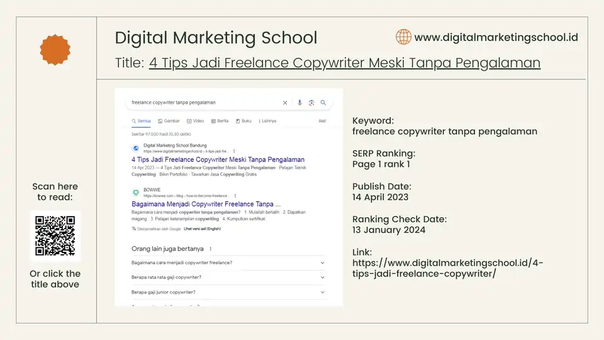604x340 pixels.
Task: Click inside the Google search query field
Action: click(204, 103)
